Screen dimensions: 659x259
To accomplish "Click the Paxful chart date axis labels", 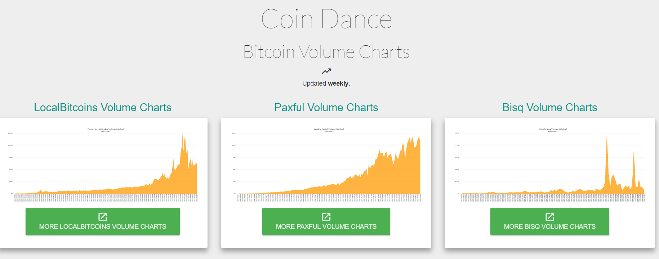I will click(x=329, y=198).
